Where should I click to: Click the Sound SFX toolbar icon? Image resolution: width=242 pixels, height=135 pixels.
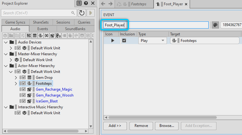(x=52, y=36)
